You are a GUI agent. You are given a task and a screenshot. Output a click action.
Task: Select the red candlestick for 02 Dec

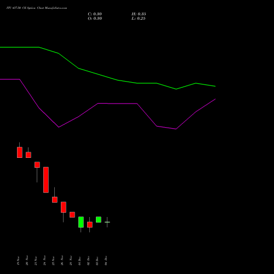click(x=90, y=225)
